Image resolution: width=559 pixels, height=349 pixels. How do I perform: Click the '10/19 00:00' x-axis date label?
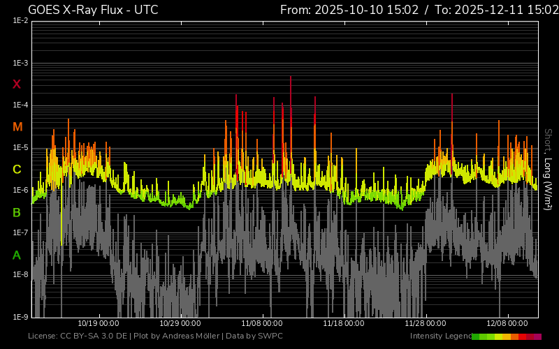pyautogui.click(x=99, y=324)
